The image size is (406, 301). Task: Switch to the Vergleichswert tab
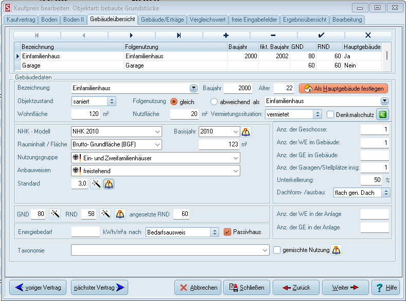pos(207,20)
